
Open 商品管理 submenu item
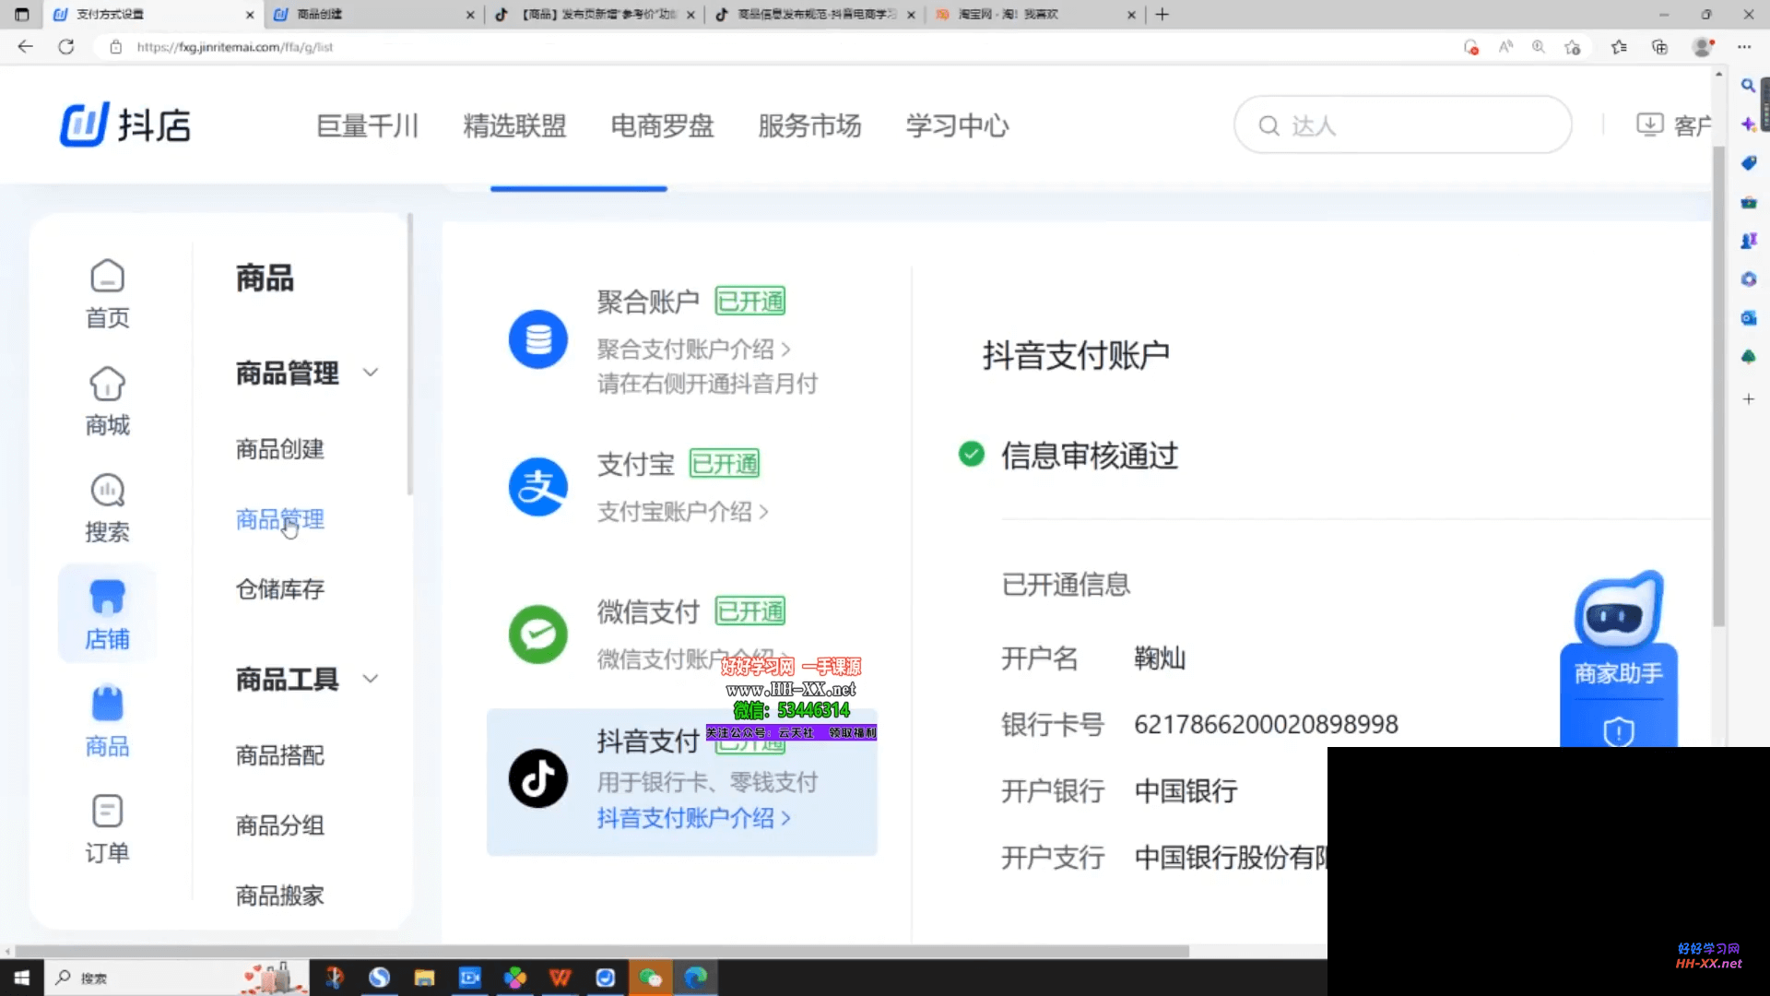(x=280, y=519)
